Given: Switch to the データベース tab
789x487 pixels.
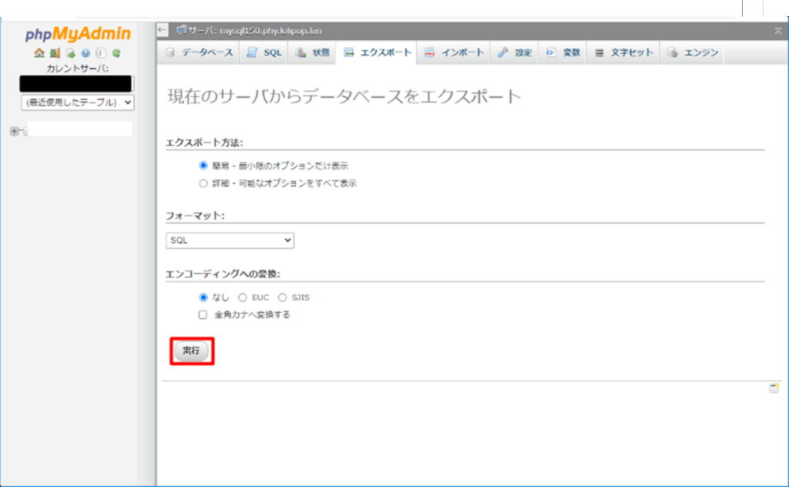Looking at the screenshot, I should [x=199, y=52].
